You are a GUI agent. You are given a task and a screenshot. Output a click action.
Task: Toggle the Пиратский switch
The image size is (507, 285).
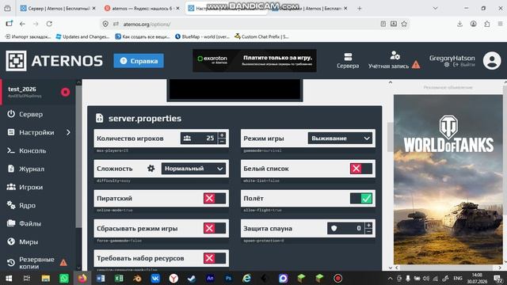click(215, 198)
